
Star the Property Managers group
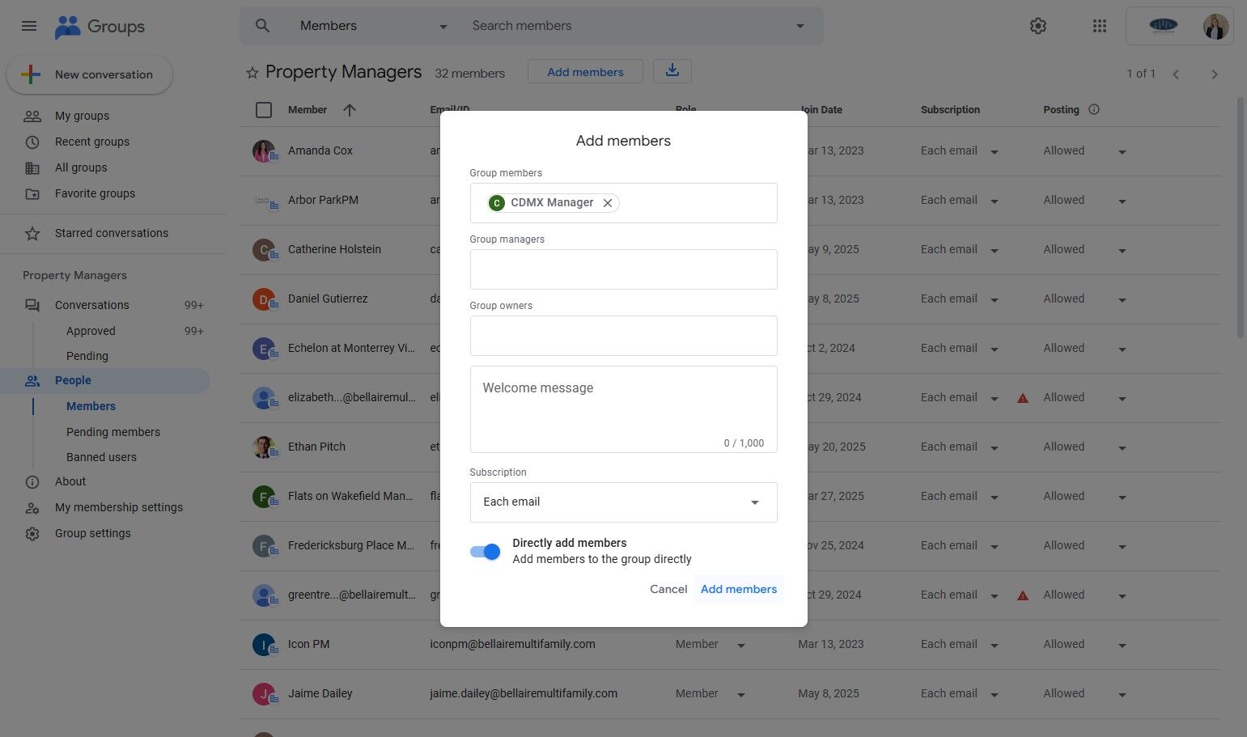point(252,73)
